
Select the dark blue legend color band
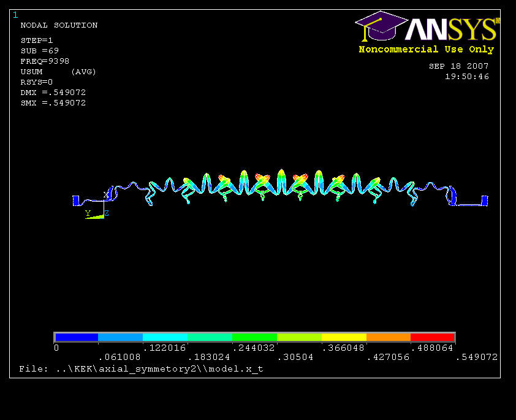pos(77,337)
